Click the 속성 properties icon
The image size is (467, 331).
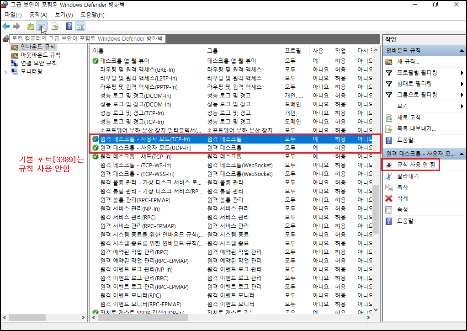pyautogui.click(x=389, y=210)
